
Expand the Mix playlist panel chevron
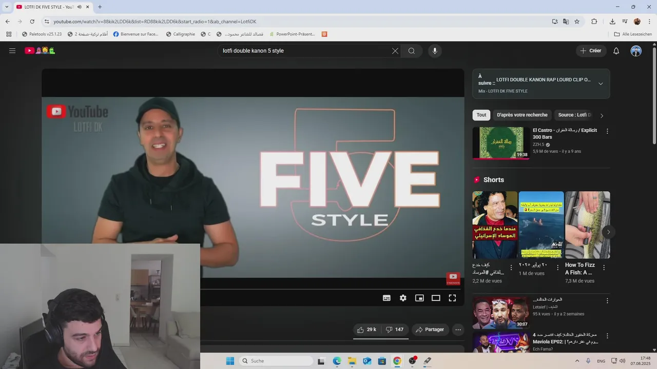click(601, 84)
